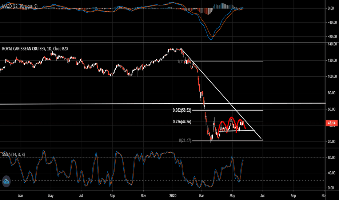Viewport: 339px width, 200px height.
Task: Click the Jul date label after 2020
Action: (x=263, y=196)
